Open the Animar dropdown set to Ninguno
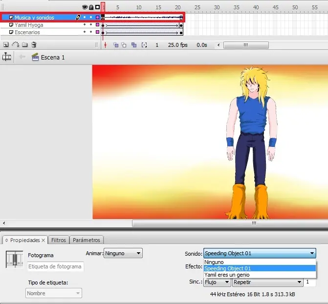Image resolution: width=328 pixels, height=304 pixels. (x=123, y=253)
